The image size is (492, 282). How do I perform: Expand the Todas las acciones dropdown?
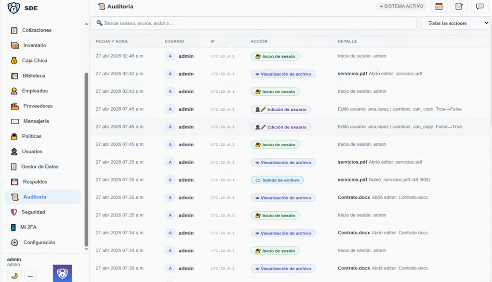pos(455,23)
